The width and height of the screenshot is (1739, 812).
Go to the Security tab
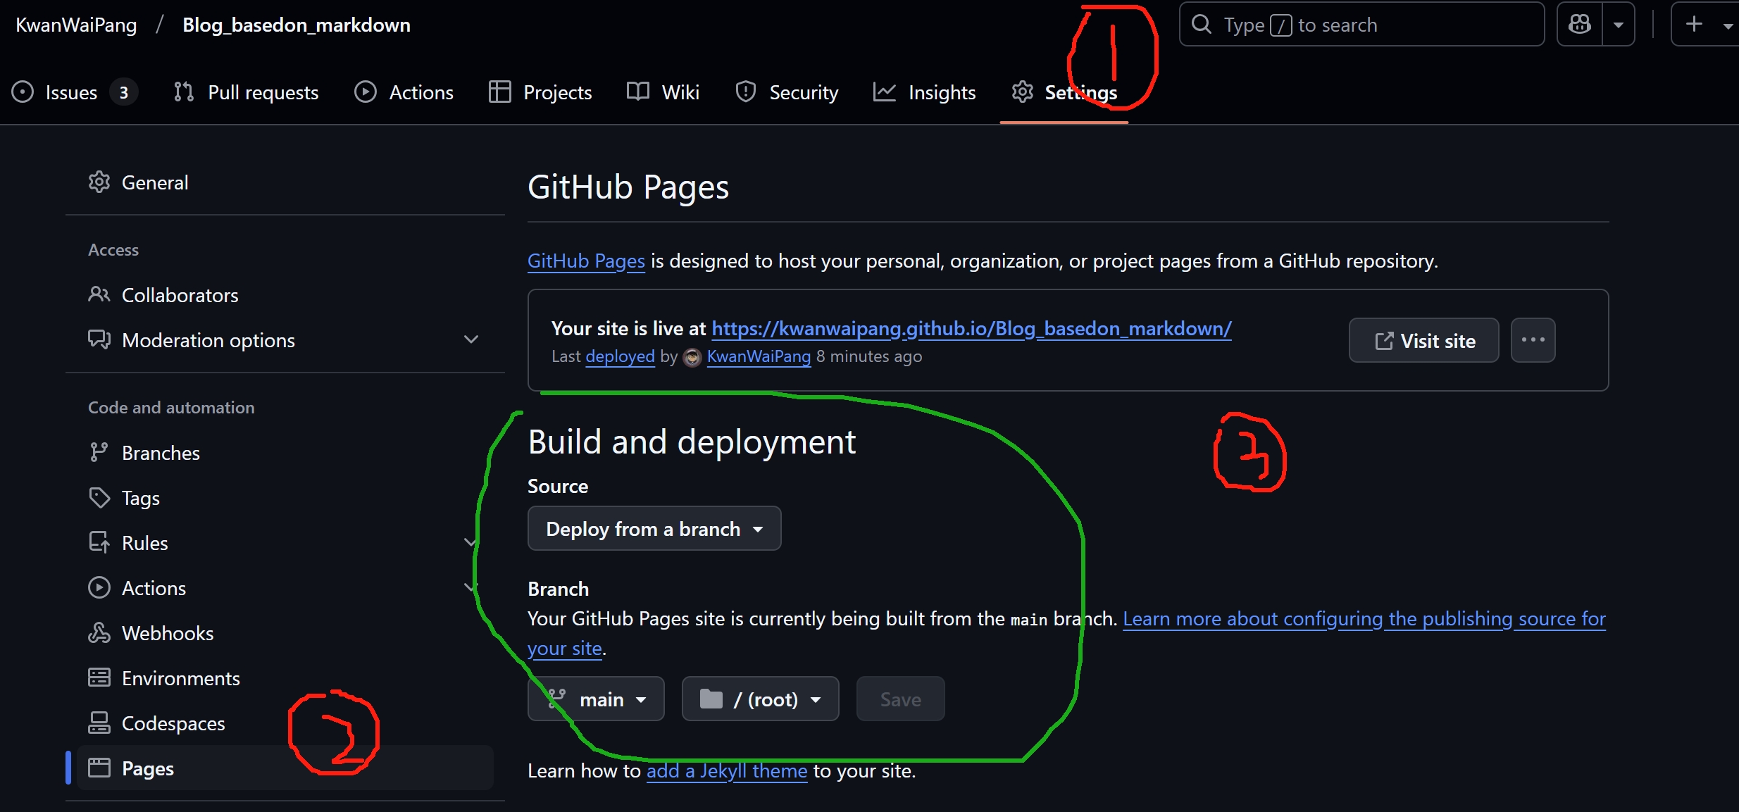click(x=787, y=92)
